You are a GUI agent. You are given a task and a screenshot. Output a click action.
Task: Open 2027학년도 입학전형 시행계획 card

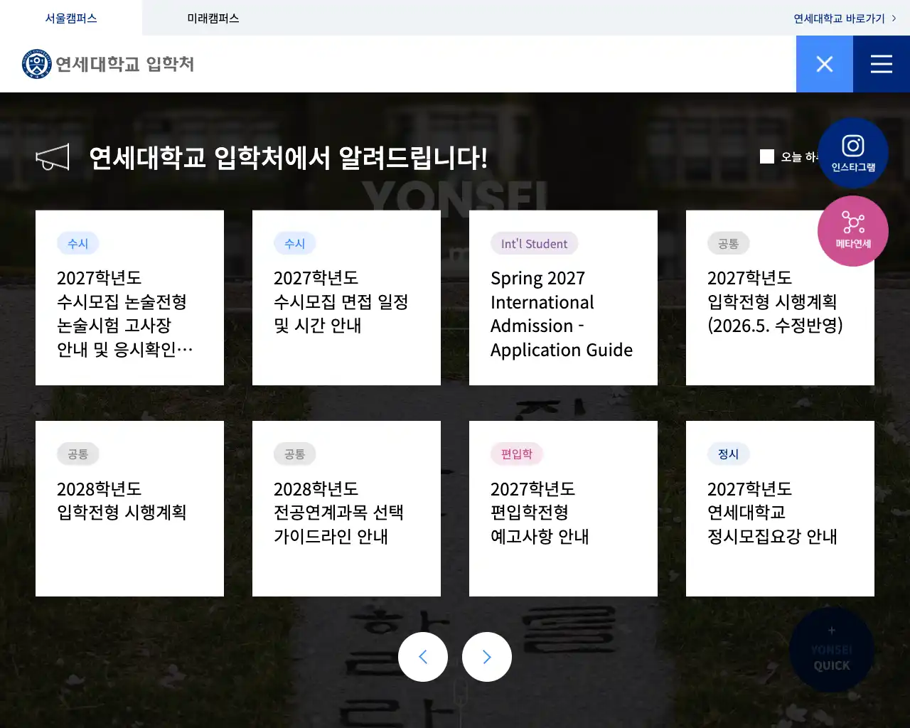pos(780,298)
